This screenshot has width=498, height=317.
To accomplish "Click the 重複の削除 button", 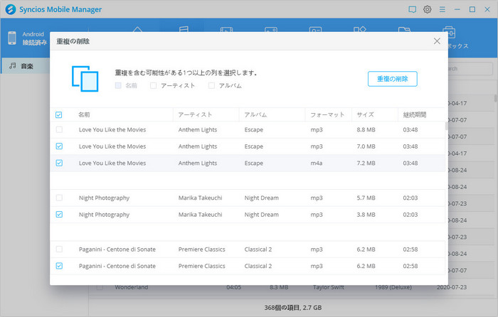I will click(392, 79).
